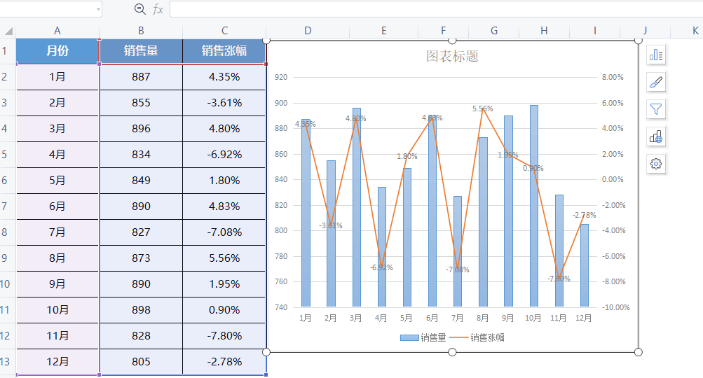Screen dimensions: 703x378
Task: Open chart settings gear icon
Action: (x=656, y=164)
